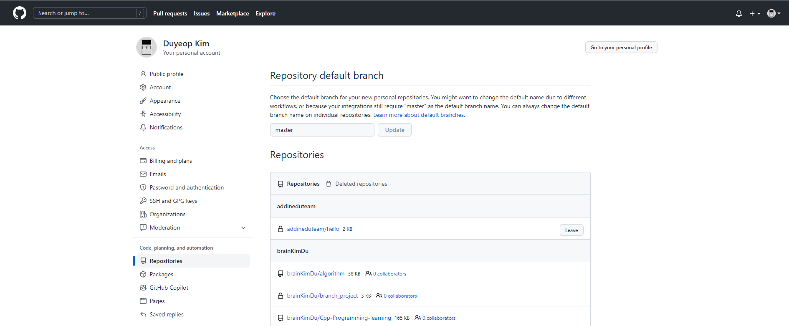The image size is (789, 326).
Task: Click the Duyeop Kim profile avatar
Action: pos(147,47)
